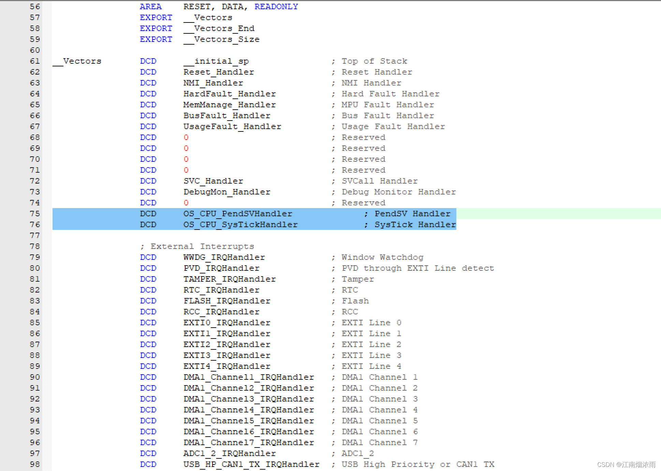Screen dimensions: 661x471
Task: Click the External Interrupts comment
Action: (197, 246)
